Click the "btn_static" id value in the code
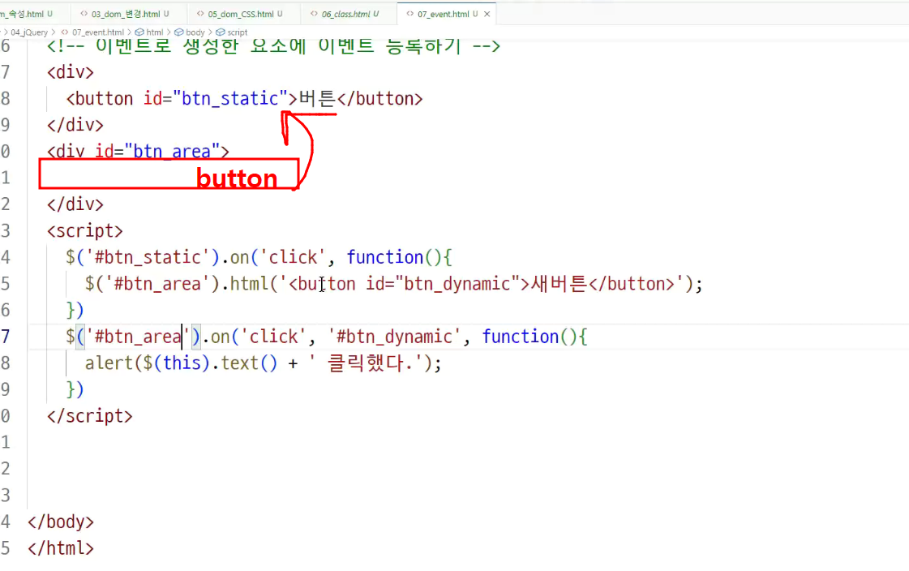The height and width of the screenshot is (571, 909). [230, 99]
